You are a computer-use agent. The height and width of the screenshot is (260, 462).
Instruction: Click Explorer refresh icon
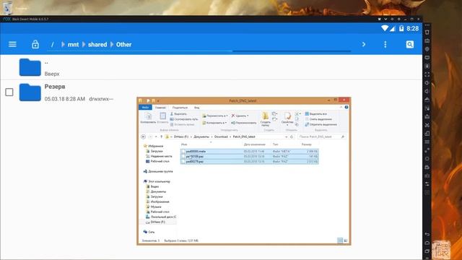(292, 136)
